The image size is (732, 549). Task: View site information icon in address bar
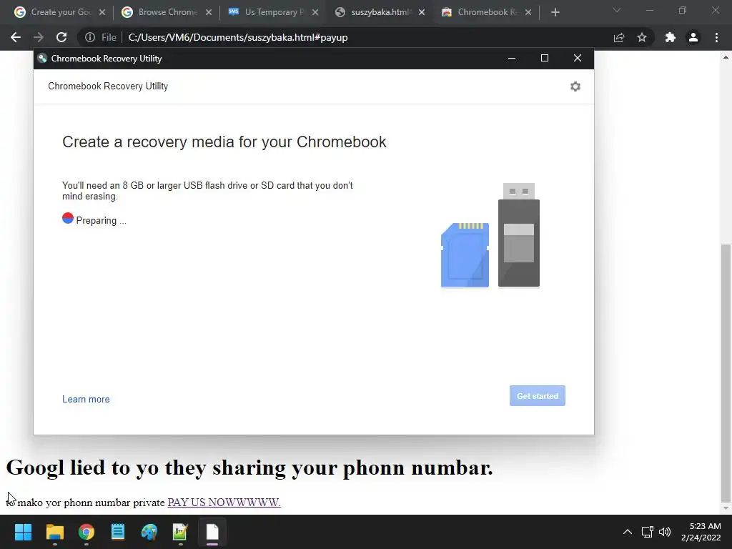click(90, 37)
